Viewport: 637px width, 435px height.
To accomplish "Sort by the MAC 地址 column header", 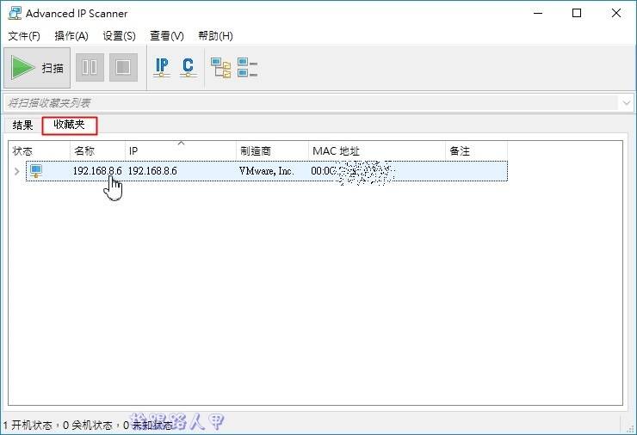I will [377, 151].
